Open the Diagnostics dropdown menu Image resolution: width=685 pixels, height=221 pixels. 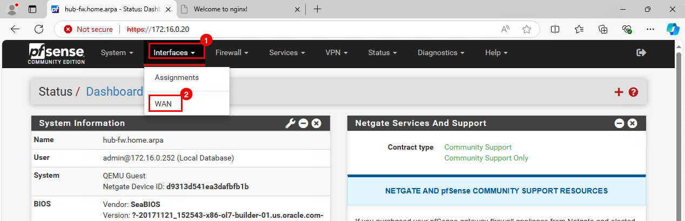pyautogui.click(x=441, y=52)
